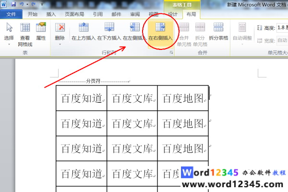Expand the 选择 dropdown arrow

[9, 44]
